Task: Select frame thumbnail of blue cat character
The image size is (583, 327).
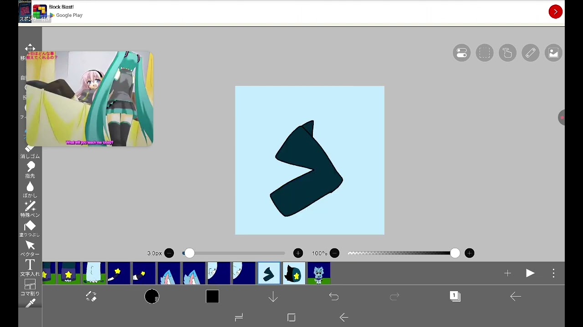Action: pos(319,273)
